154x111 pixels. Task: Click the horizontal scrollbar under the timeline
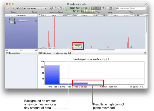click(106, 50)
